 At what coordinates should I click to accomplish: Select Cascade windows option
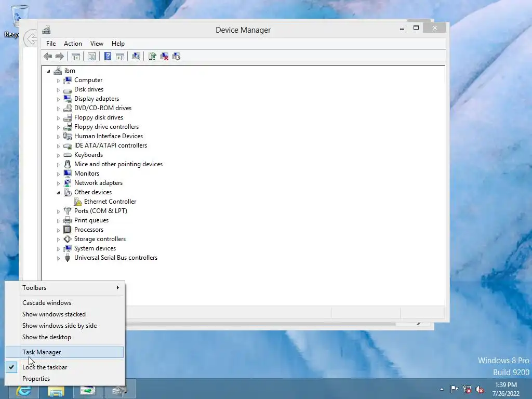click(x=64, y=303)
